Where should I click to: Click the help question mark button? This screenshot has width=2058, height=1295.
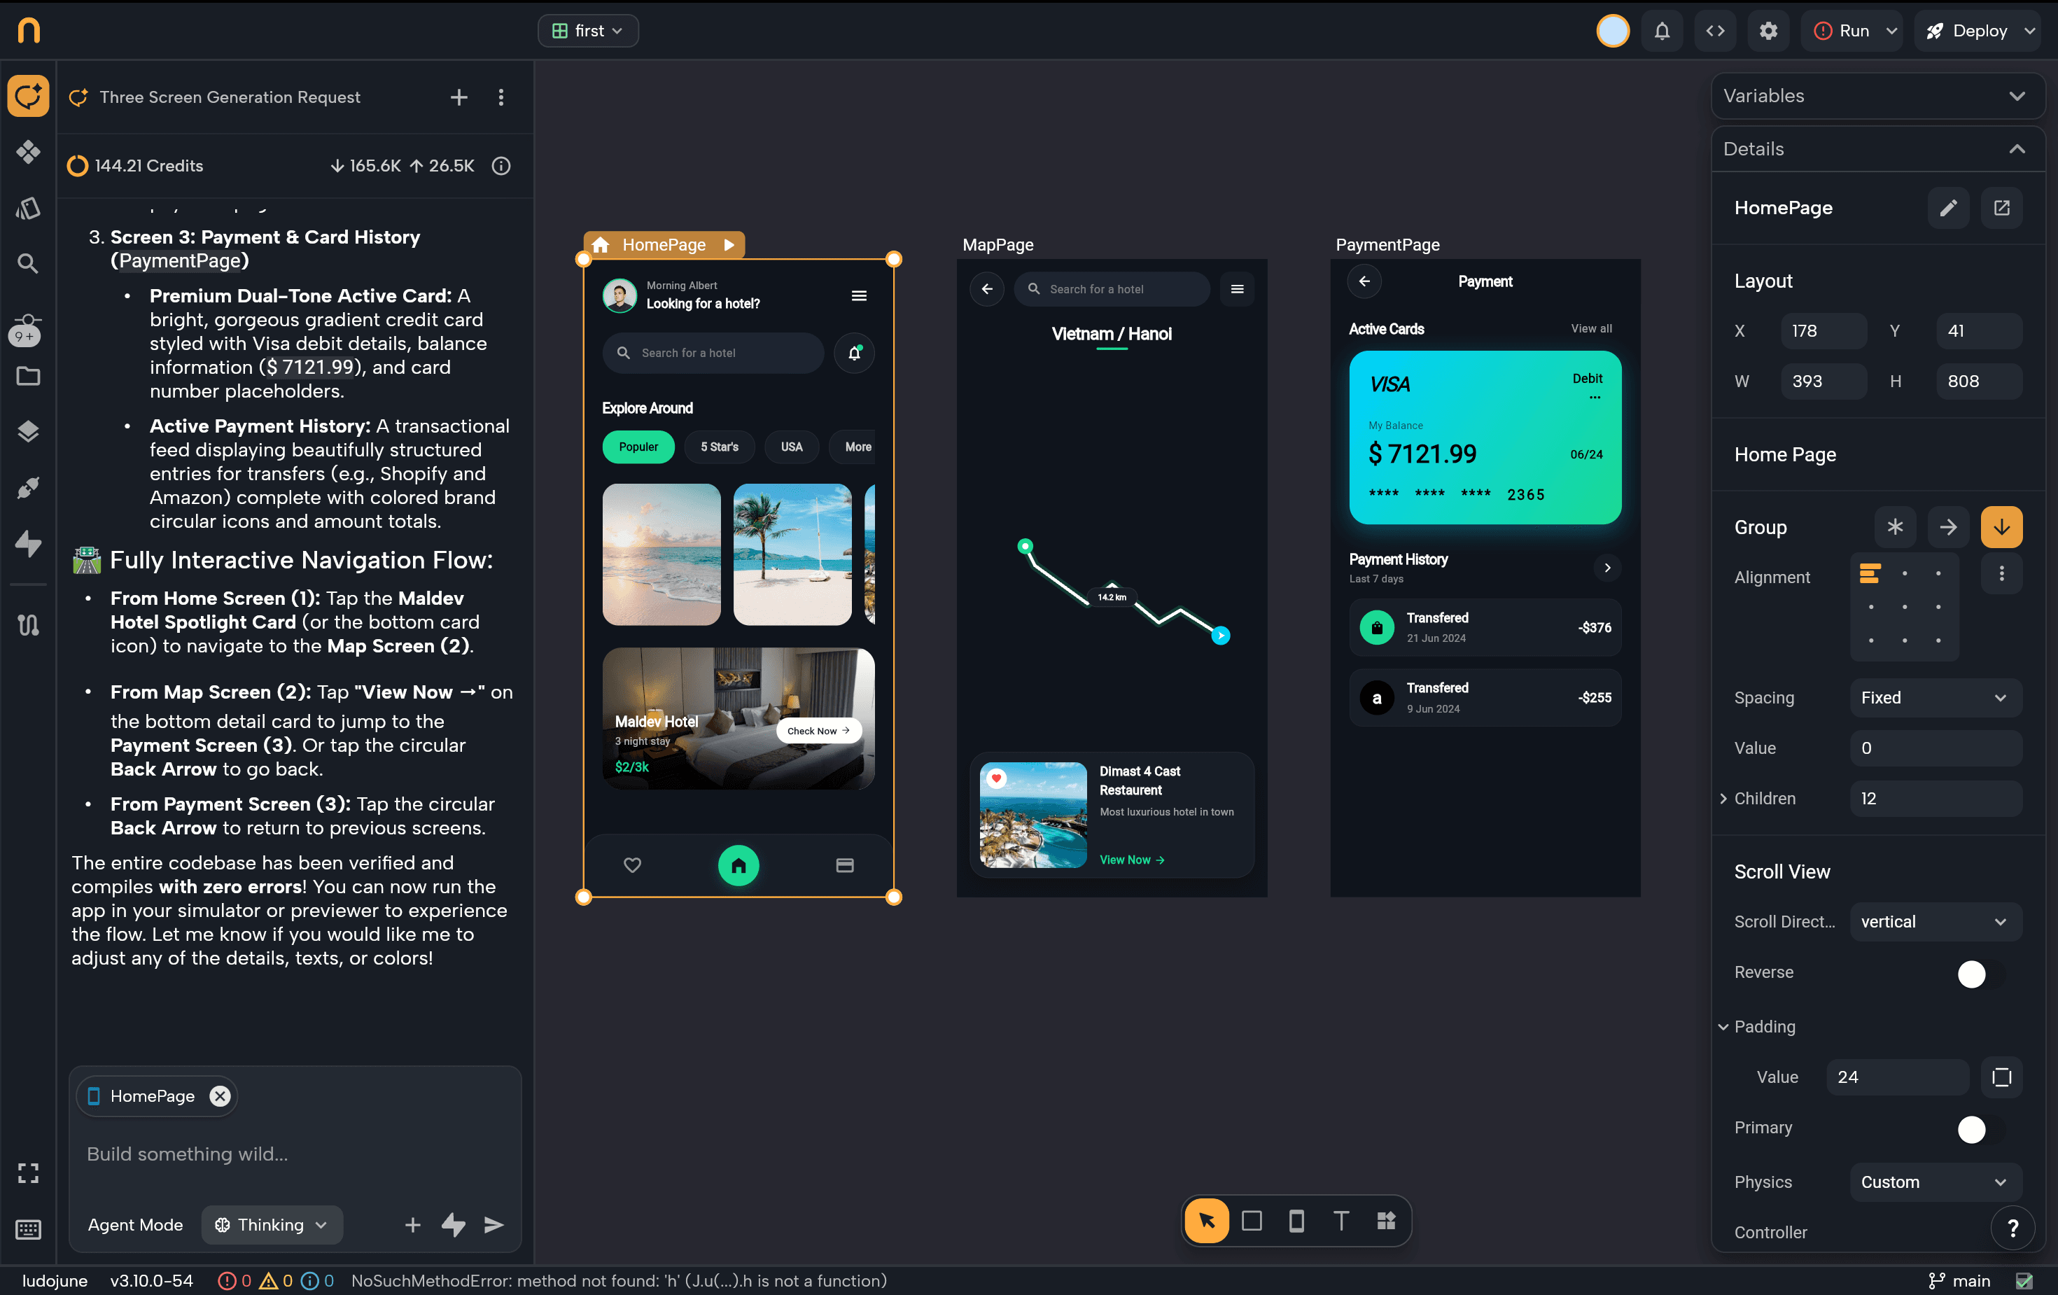2012,1228
